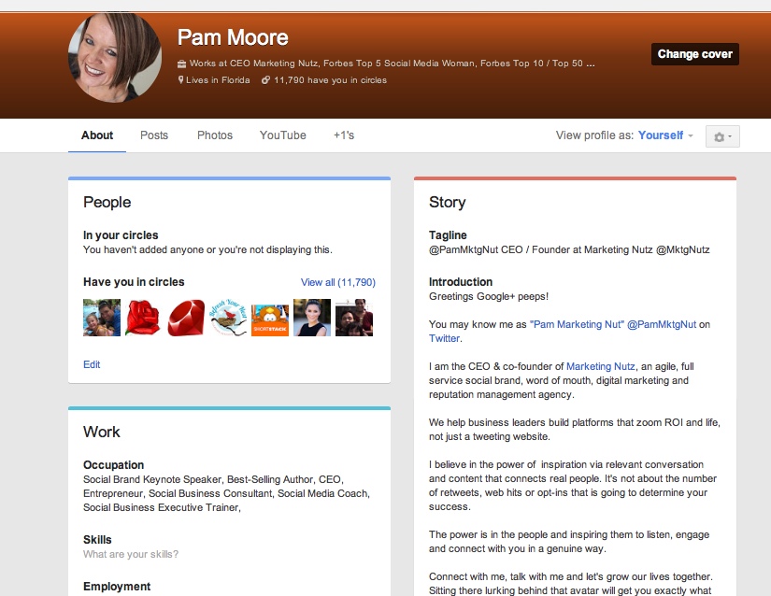Click Edit link in People card
Viewport: 771px width, 596px height.
[x=92, y=364]
